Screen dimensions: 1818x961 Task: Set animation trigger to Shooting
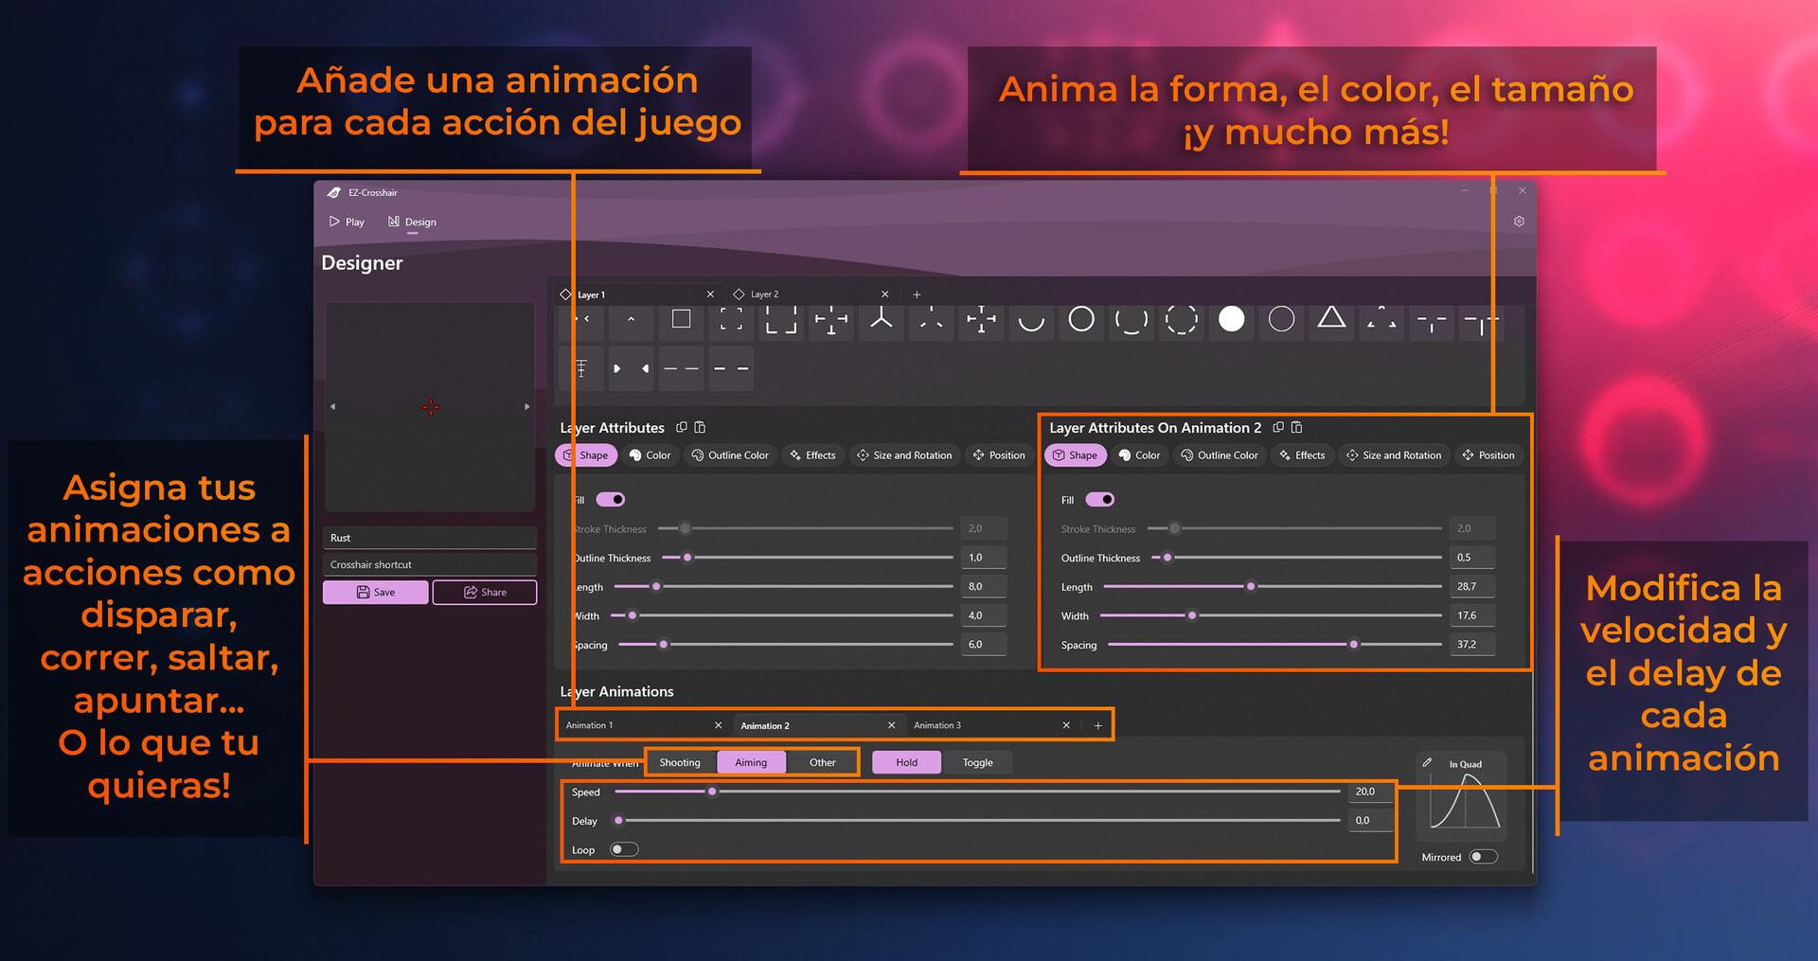(680, 763)
